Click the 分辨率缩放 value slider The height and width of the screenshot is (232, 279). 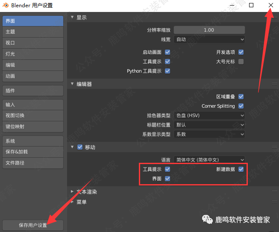(x=209, y=30)
